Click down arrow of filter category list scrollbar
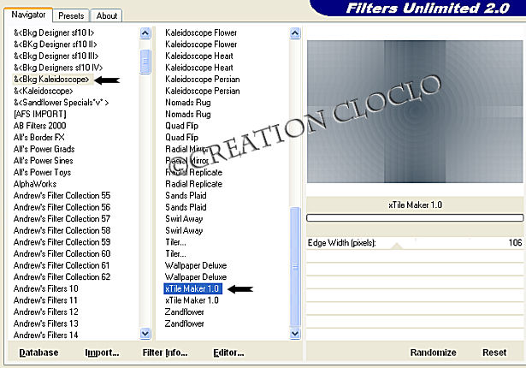 (145, 334)
